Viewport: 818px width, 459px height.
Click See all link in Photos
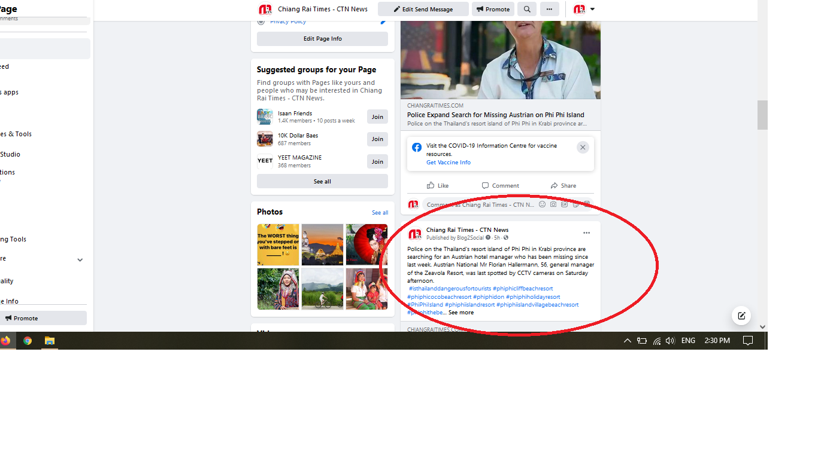click(380, 213)
